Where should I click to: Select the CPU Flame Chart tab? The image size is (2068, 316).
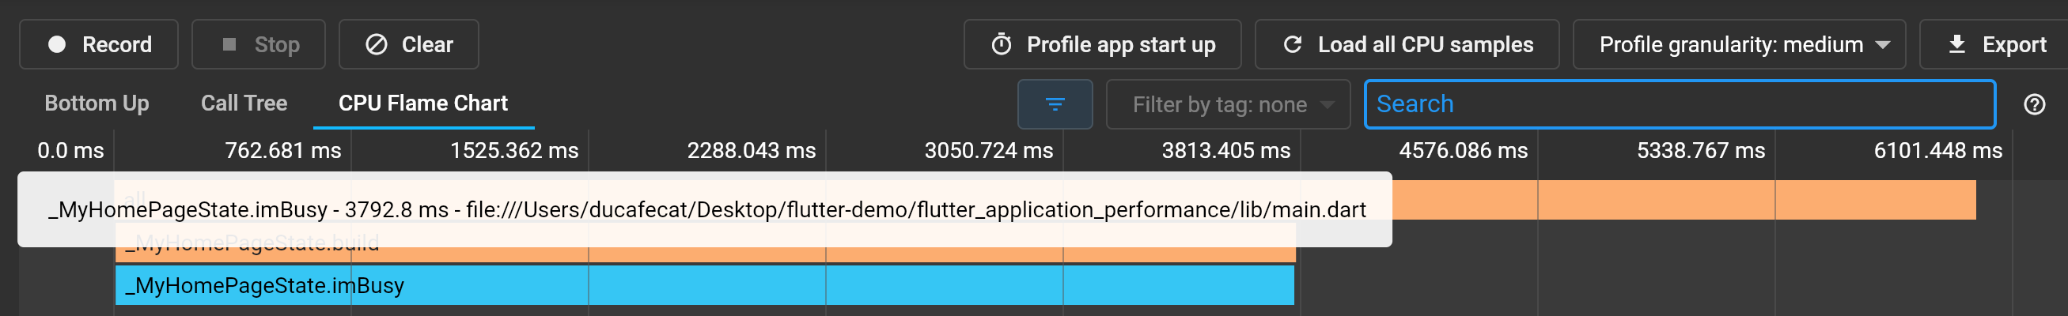(x=423, y=103)
